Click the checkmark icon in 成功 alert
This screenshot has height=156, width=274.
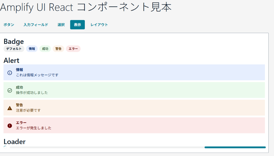click(x=9, y=90)
